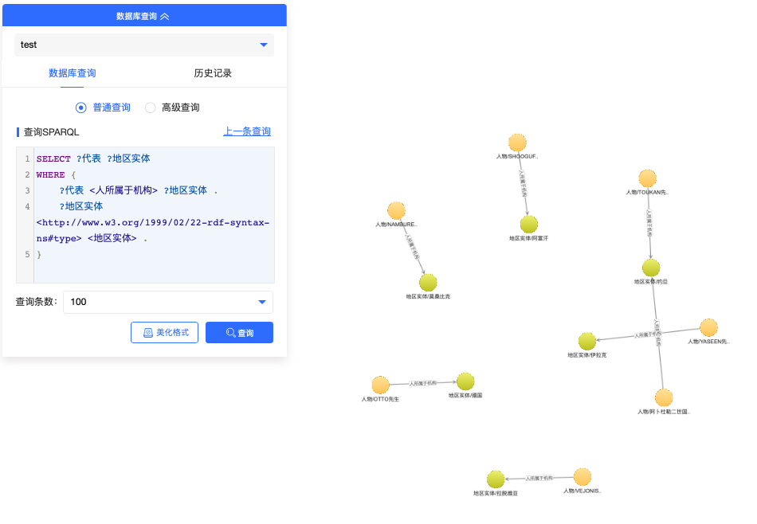The height and width of the screenshot is (524, 757).
Task: Switch to 高级查询 mode
Action: coord(150,107)
